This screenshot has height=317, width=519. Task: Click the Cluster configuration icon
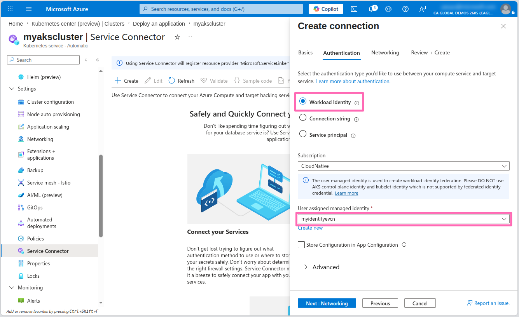21,102
